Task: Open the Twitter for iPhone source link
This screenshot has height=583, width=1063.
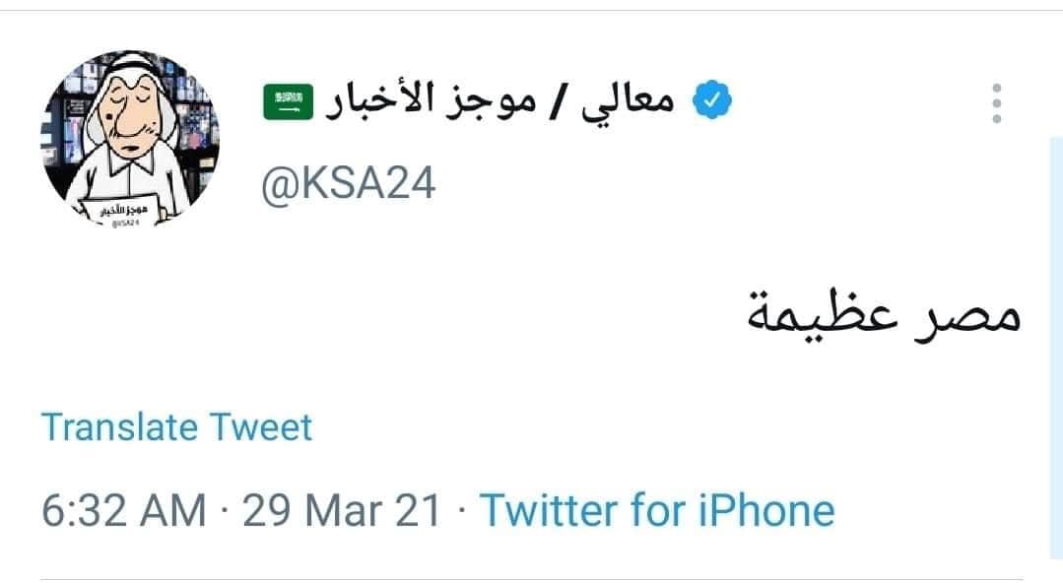Action: tap(657, 510)
